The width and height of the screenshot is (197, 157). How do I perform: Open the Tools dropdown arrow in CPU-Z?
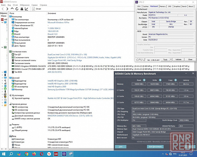click(171, 59)
